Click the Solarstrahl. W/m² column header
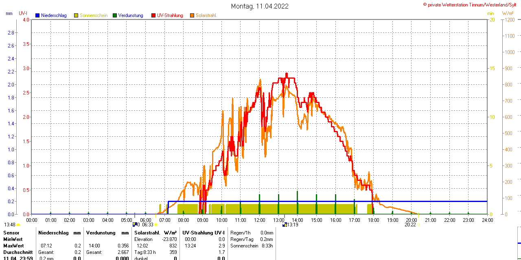The height and width of the screenshot is (260, 521). 155,233
